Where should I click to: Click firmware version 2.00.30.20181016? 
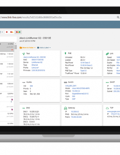[38, 70]
